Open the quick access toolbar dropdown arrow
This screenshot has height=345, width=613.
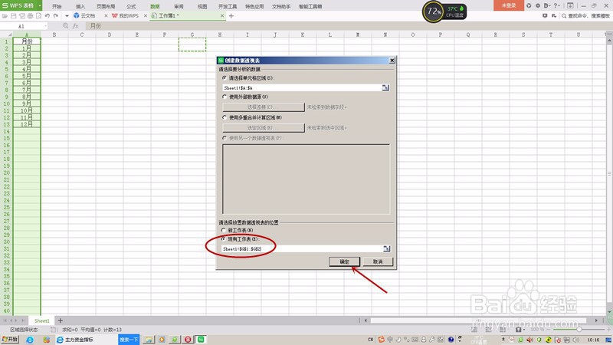point(67,16)
